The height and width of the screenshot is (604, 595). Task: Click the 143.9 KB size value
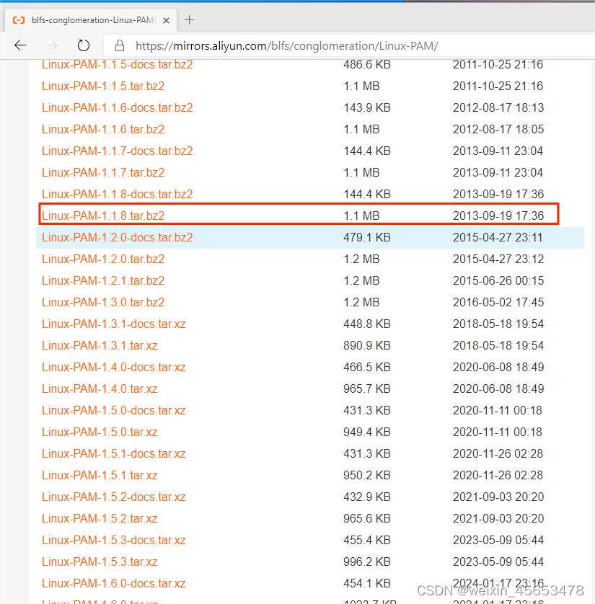tap(367, 107)
